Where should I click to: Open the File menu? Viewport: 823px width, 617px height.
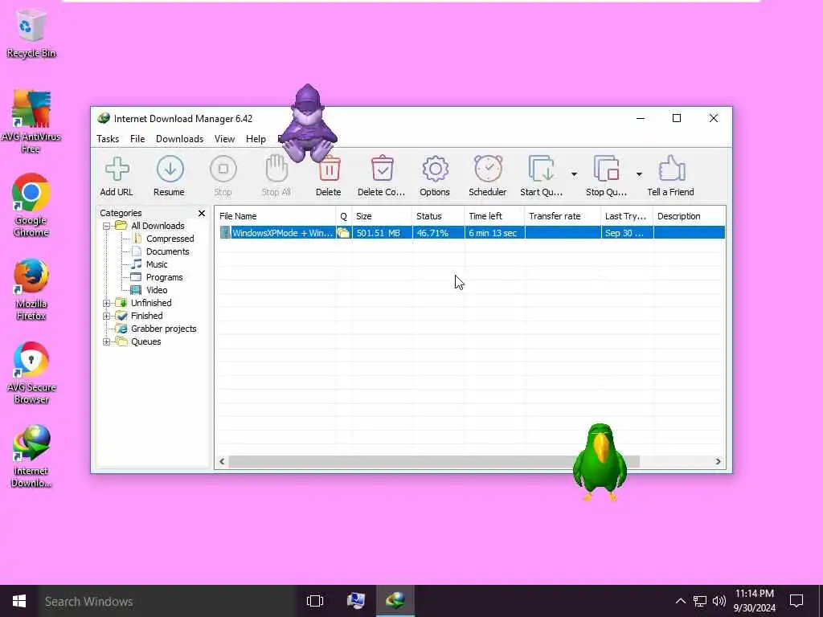[137, 139]
